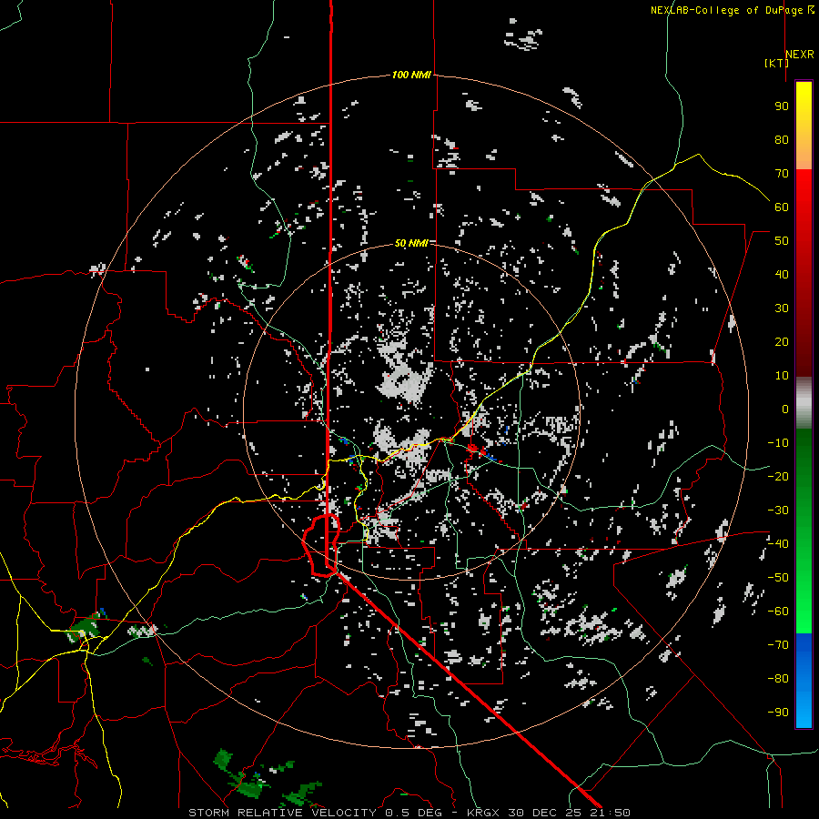The image size is (819, 819).
Task: Click the -40 value on the velocity scale
Action: pyautogui.click(x=778, y=544)
